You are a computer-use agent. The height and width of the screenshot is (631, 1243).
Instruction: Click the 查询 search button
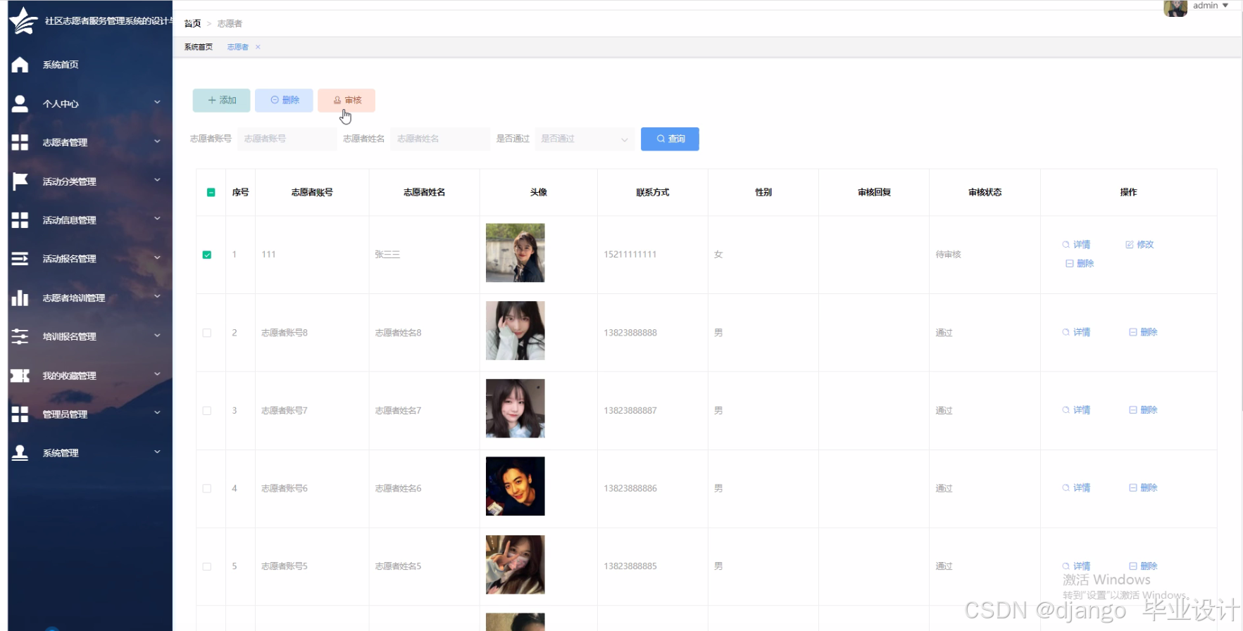pyautogui.click(x=670, y=139)
